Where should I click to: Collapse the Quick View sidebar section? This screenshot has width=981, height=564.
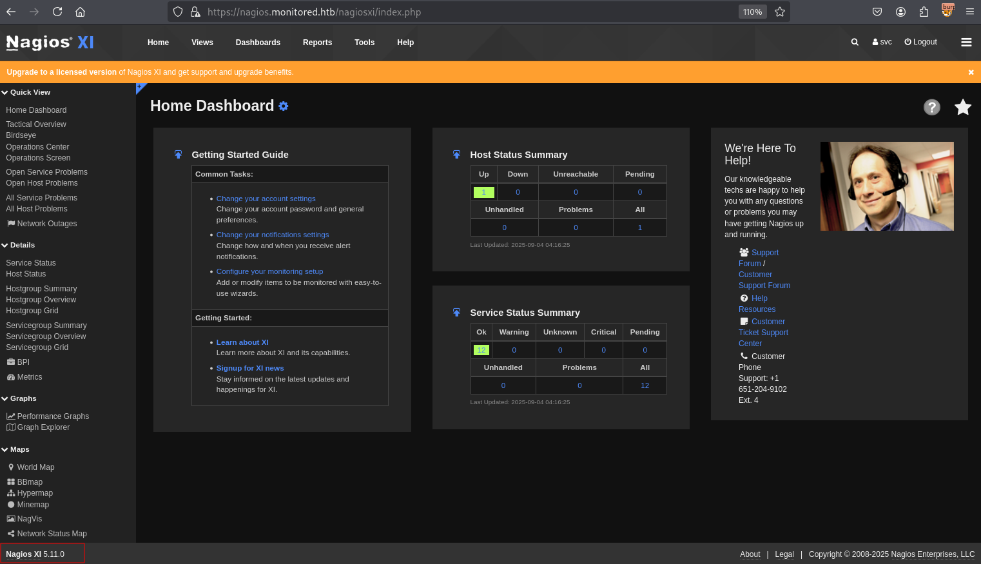coord(26,92)
